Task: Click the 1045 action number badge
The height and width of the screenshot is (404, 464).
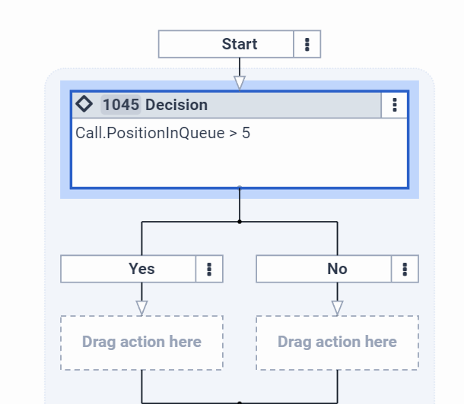Action: [121, 105]
